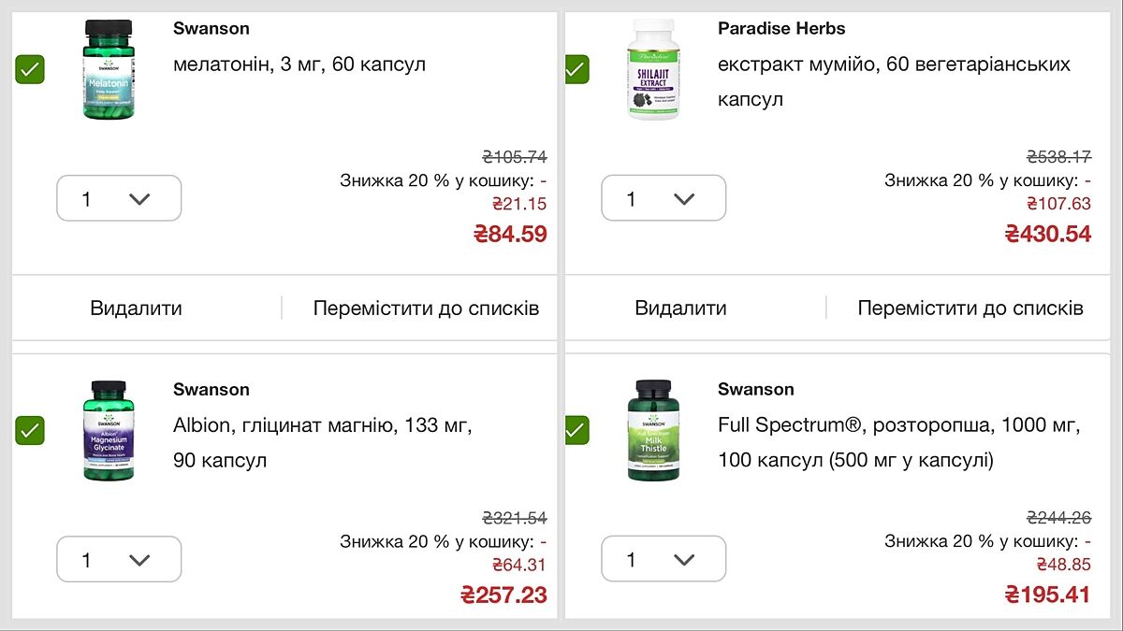Move melatonin via Перемістити до списків
The image size is (1123, 631).
[x=426, y=308]
